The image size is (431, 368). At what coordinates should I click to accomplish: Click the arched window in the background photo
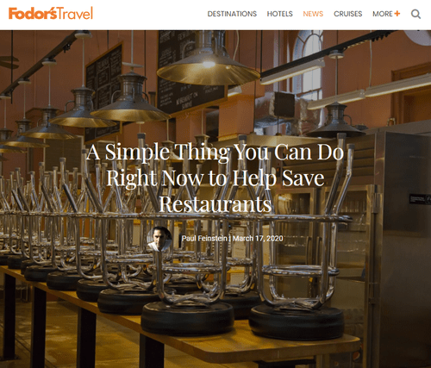(x=308, y=66)
